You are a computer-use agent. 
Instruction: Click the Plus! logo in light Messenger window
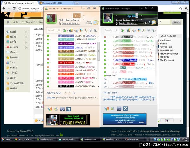click(x=89, y=23)
